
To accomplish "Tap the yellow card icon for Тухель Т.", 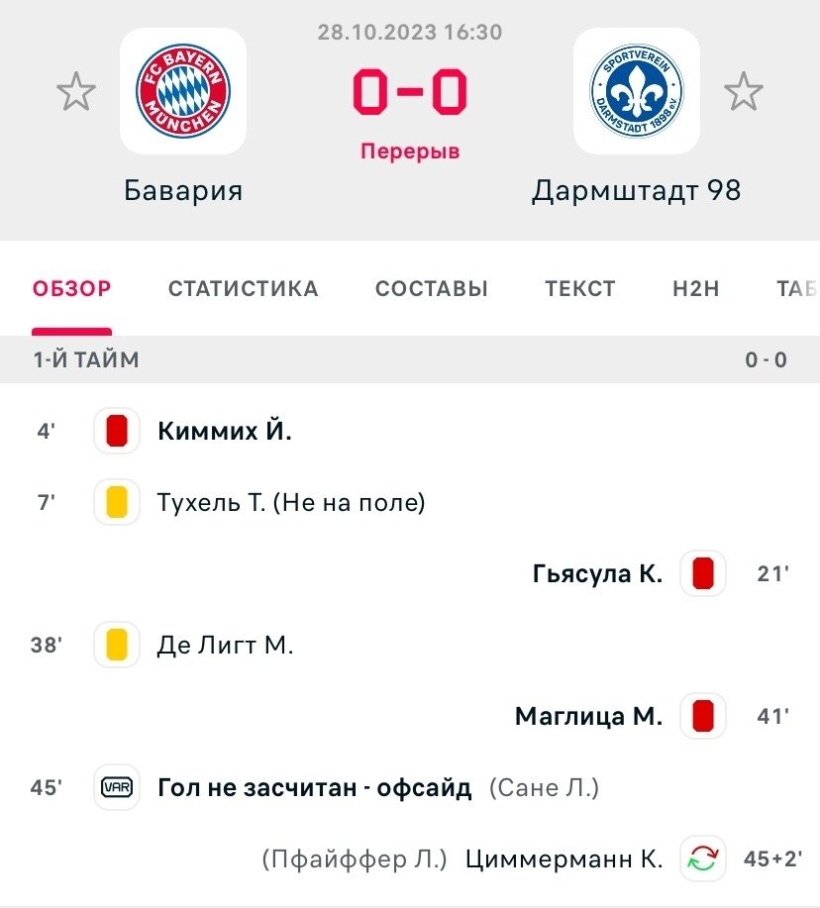I will 117,503.
